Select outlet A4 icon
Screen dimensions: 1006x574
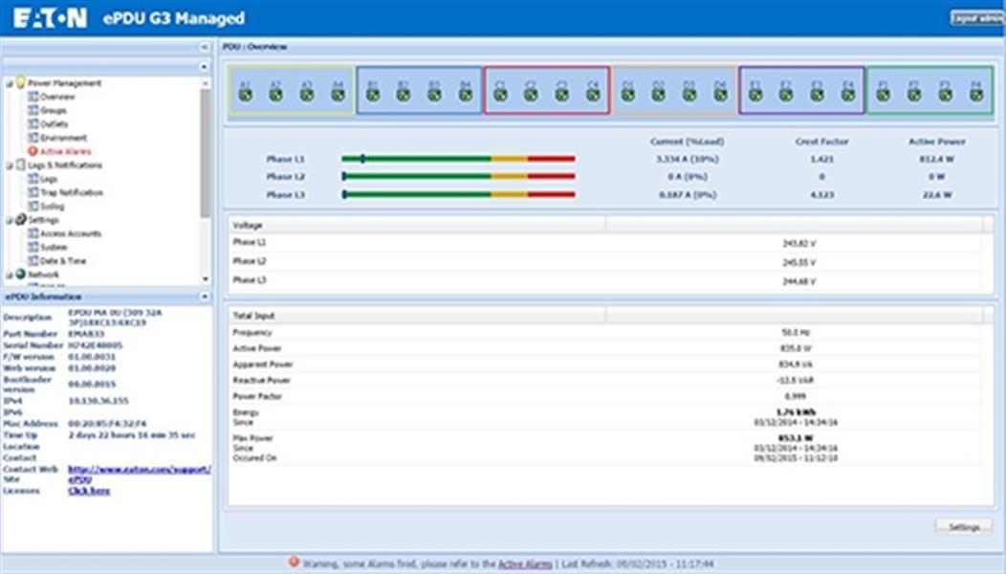tap(339, 95)
